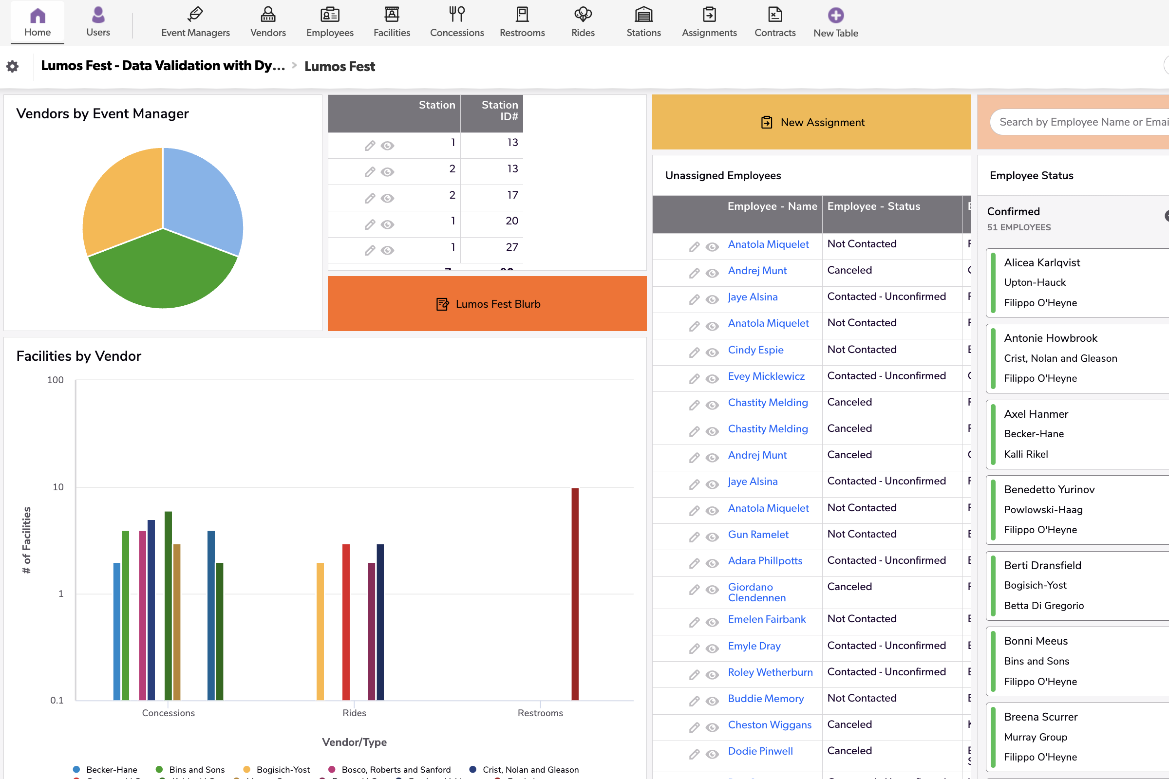1169x779 pixels.
Task: View the first Station record with the eye icon
Action: point(388,146)
